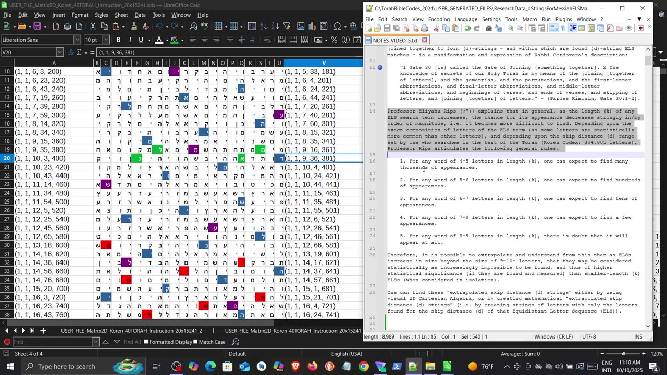Open Google Chrome from the taskbar
667x375 pixels.
click(363, 367)
